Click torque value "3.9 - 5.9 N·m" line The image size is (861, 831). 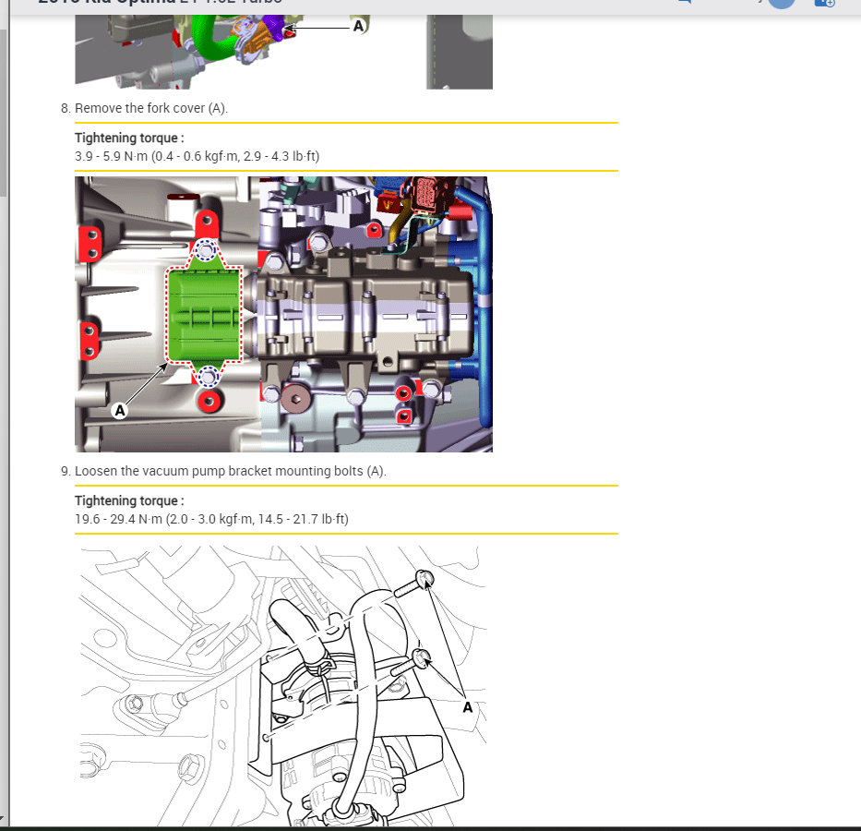pyautogui.click(x=197, y=157)
